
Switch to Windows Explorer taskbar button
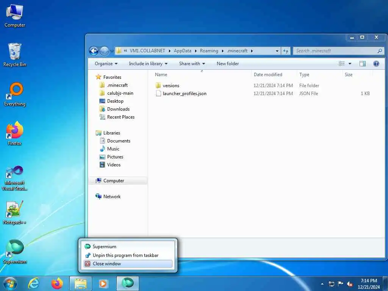(81, 283)
